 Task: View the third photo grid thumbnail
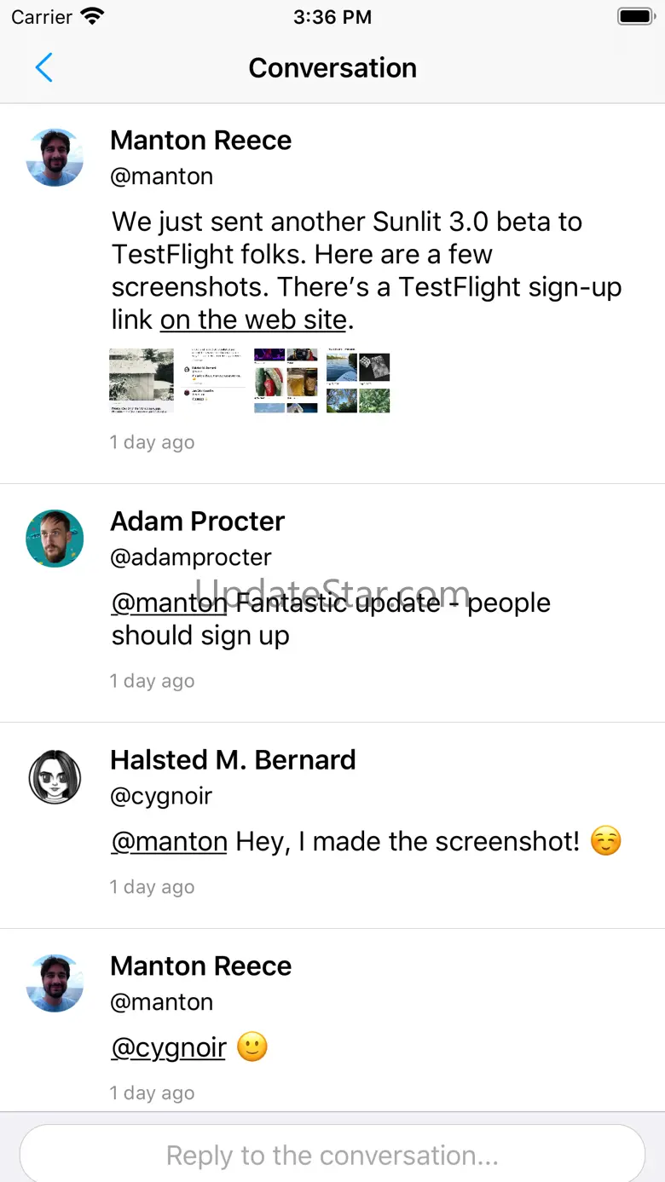[x=286, y=380]
